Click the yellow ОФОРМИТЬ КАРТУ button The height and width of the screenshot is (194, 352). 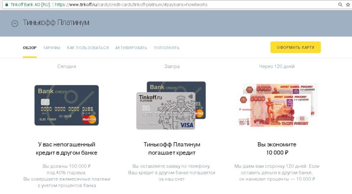295,47
